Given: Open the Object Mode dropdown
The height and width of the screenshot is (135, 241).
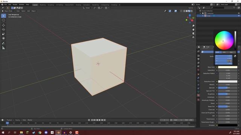Looking at the screenshot, I should pos(8,11).
